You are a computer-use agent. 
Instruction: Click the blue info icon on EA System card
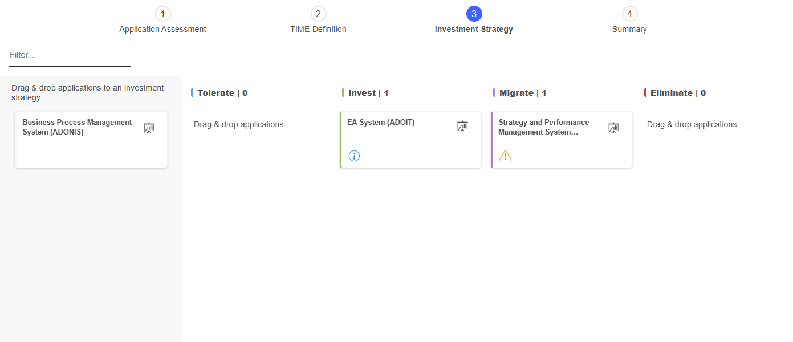(354, 156)
